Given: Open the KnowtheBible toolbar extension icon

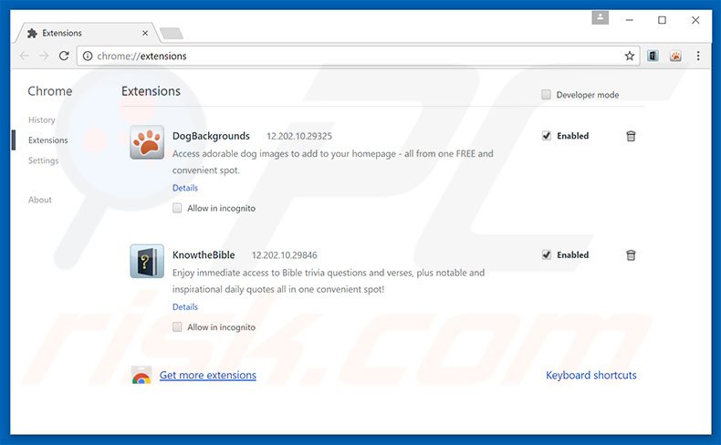Looking at the screenshot, I should pos(653,56).
